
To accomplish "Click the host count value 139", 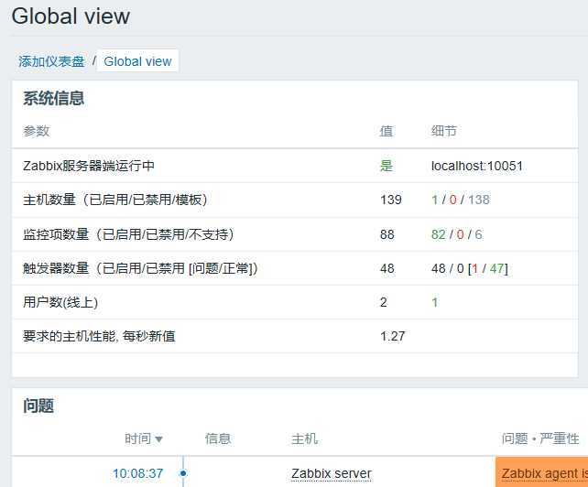I will (391, 200).
